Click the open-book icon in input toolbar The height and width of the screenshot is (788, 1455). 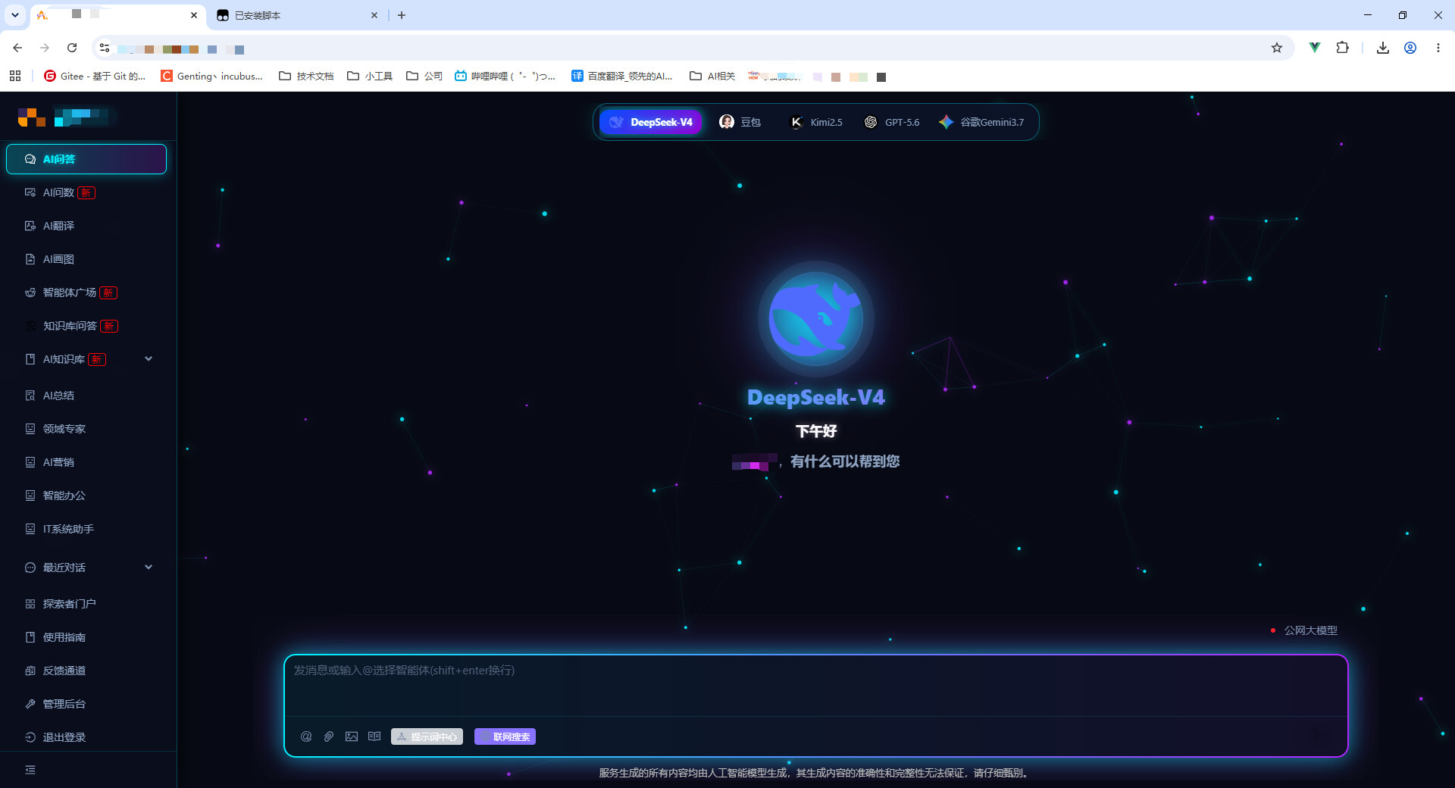tap(374, 736)
